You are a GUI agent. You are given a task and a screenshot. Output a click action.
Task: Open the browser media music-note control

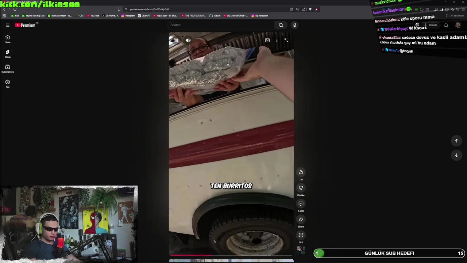tap(436, 9)
